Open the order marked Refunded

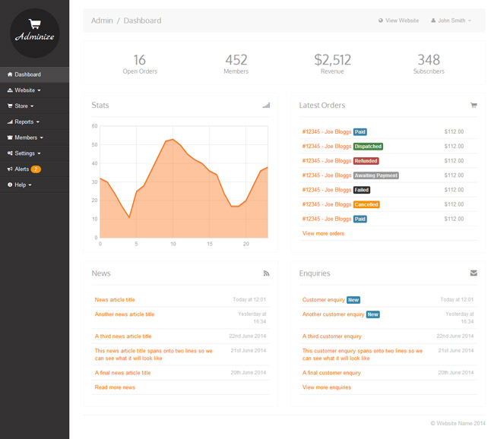(x=327, y=161)
